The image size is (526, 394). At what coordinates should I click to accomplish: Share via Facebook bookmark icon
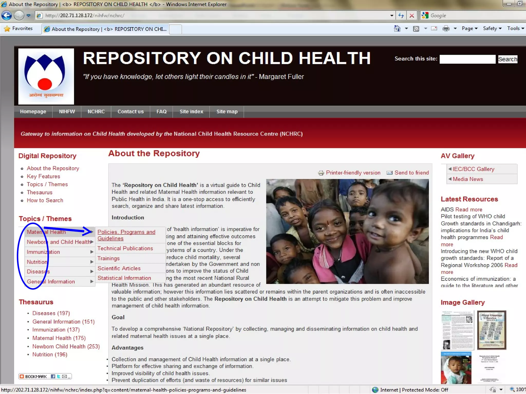point(53,376)
